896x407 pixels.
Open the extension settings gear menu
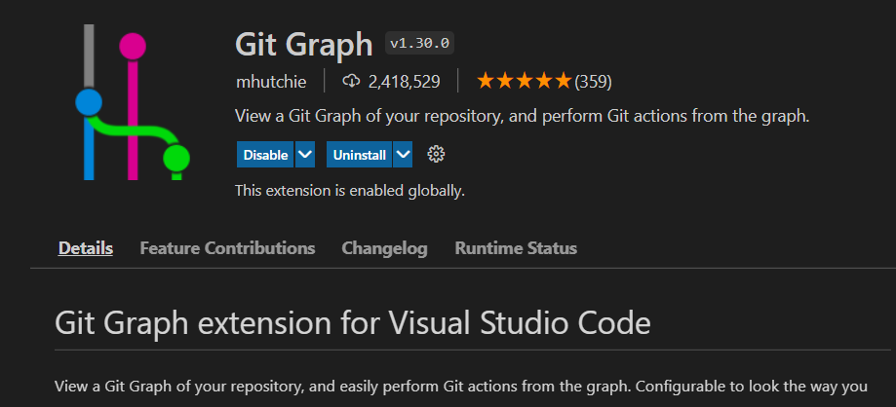(436, 154)
